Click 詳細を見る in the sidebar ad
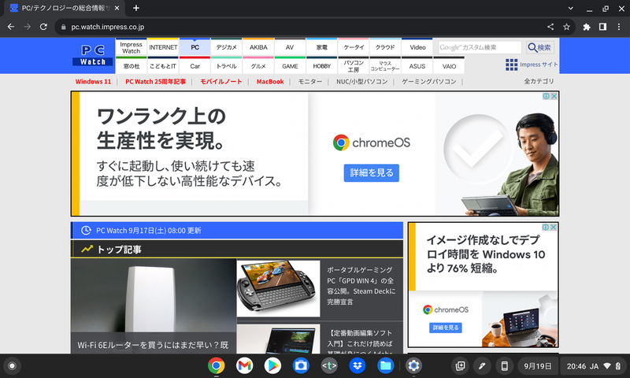Viewport: 630px width, 378px height. point(446,328)
